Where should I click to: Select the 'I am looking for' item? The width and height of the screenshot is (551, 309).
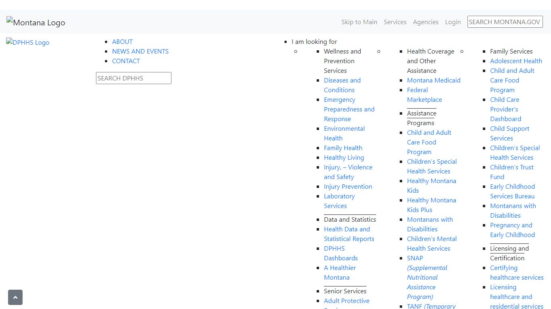(x=314, y=41)
